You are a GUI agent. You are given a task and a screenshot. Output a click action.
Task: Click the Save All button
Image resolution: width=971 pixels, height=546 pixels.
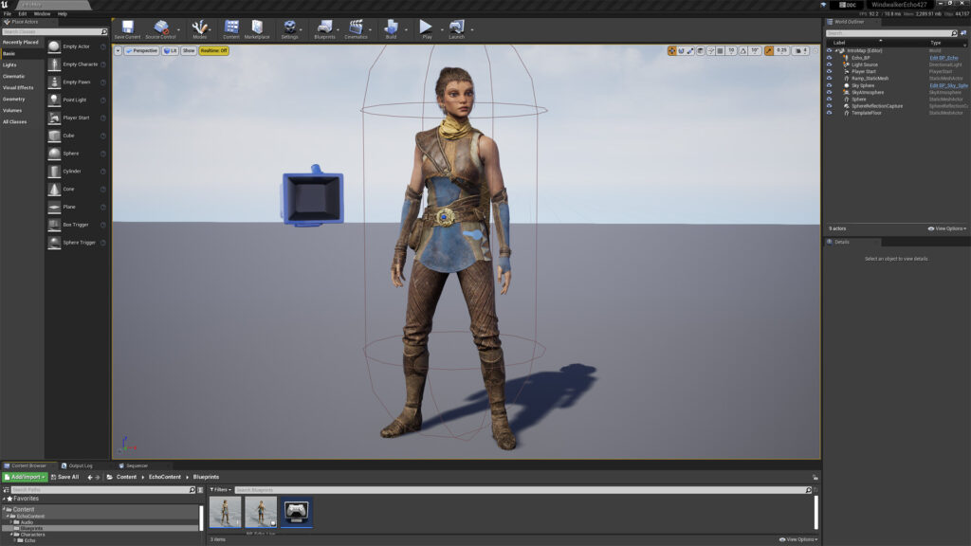65,478
